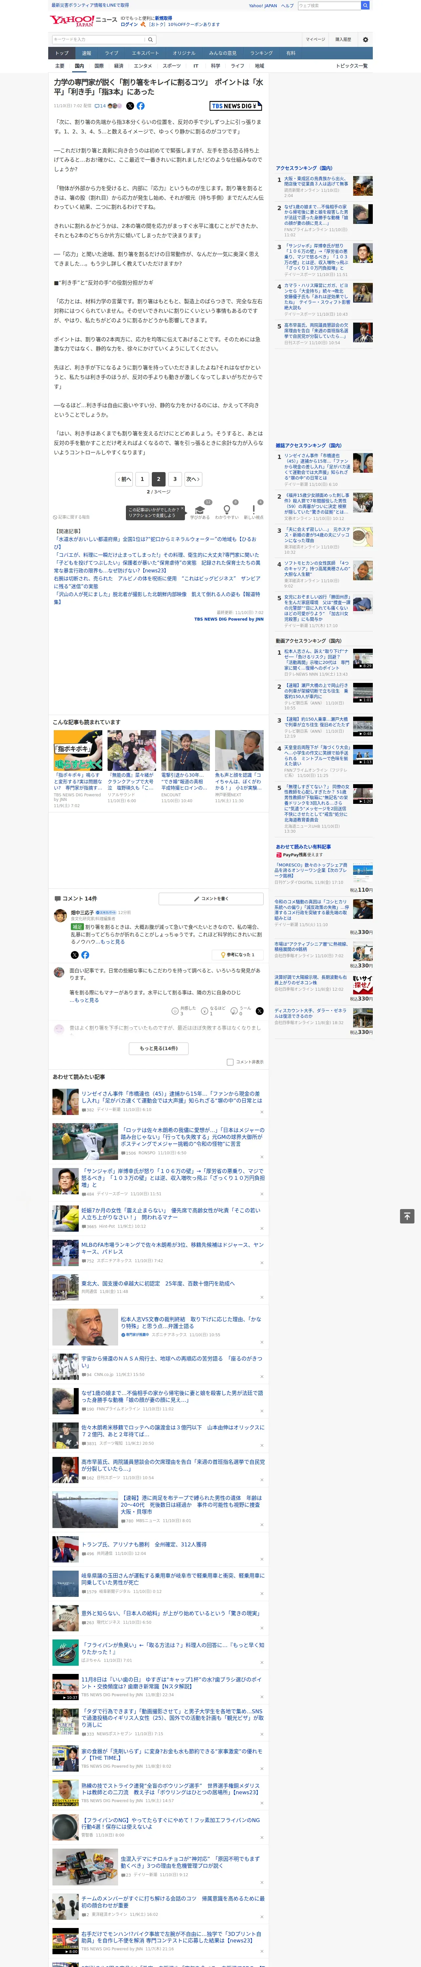
Task: Select the ランキング main tab
Action: 261,53
